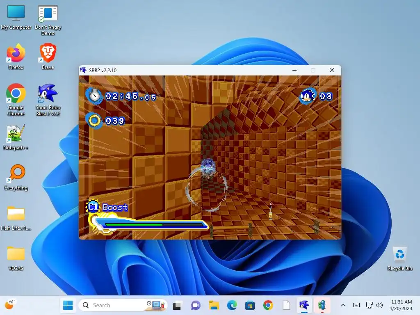Close the SRB2 v2.2.10 window
Viewport: 420px width, 315px height.
[331, 70]
